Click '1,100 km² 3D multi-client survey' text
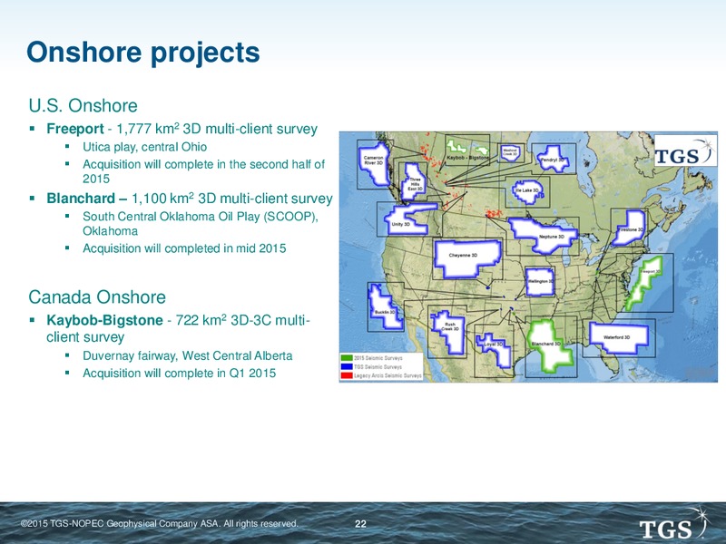The width and height of the screenshot is (726, 544). click(x=232, y=199)
